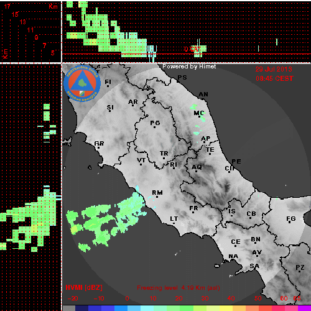Click the 'Freezing level 4.19 Km (asl)' text
311x311 pixels.
(x=179, y=288)
